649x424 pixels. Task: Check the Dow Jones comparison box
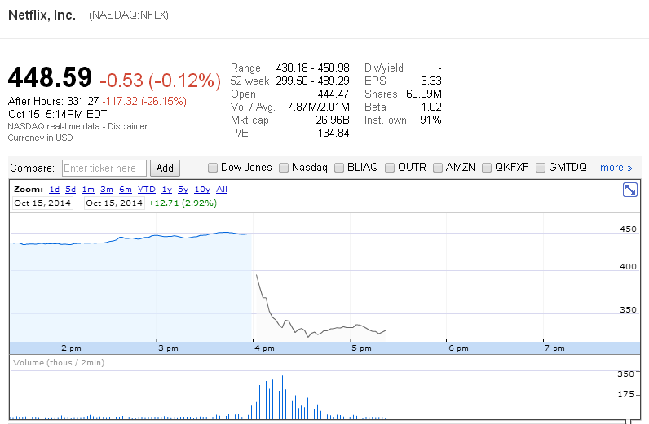click(213, 168)
